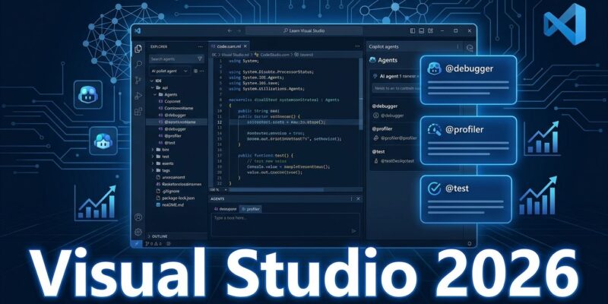Click the @debugger agent card
The width and height of the screenshot is (608, 304).
click(x=468, y=80)
